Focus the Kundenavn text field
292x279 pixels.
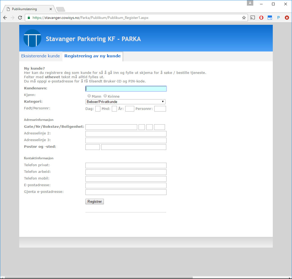[x=126, y=89]
